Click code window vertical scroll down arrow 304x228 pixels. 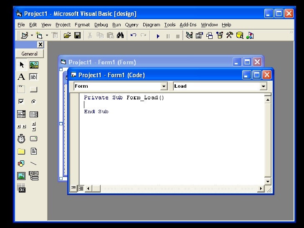coord(268,182)
